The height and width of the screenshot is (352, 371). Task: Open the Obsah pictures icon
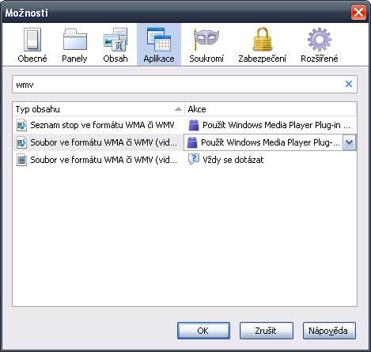click(115, 40)
